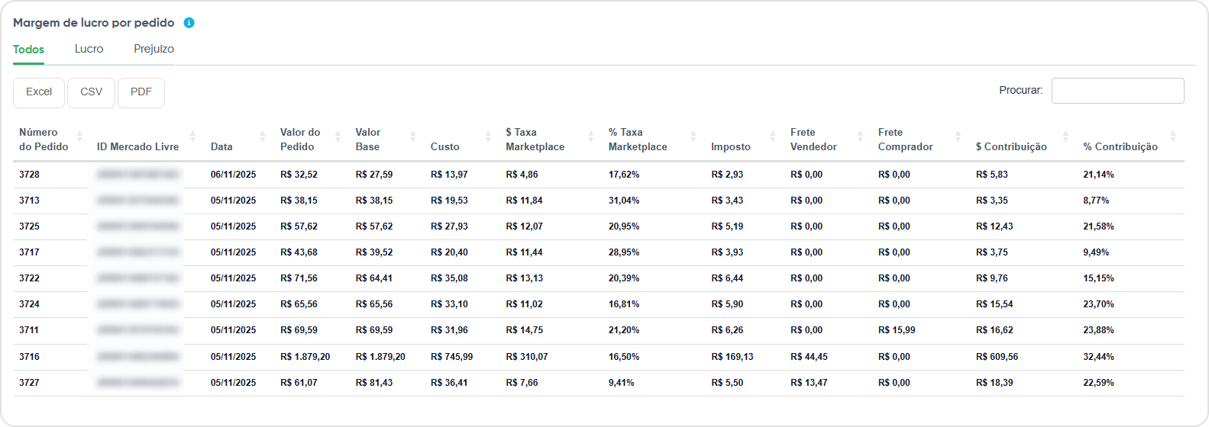Click order value R$ 71,56
Image resolution: width=1209 pixels, height=427 pixels.
pyautogui.click(x=299, y=278)
